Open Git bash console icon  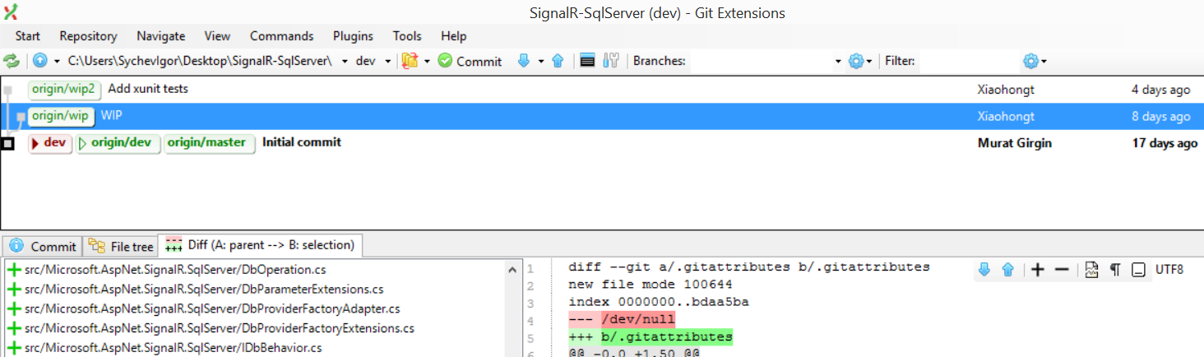coord(587,61)
